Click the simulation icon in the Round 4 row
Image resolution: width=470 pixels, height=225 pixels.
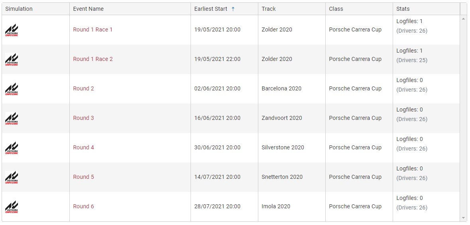pos(12,148)
